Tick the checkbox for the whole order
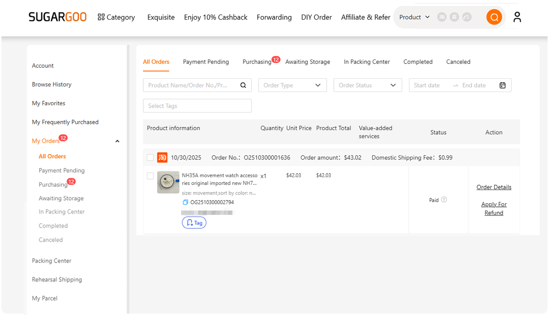Screen dimensions: 549x315 click(x=150, y=157)
